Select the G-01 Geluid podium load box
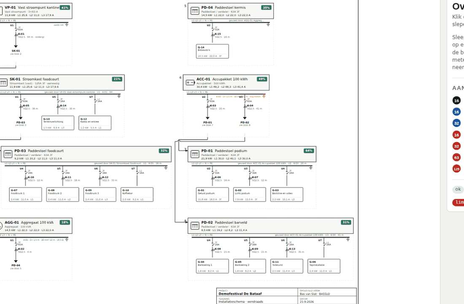This screenshot has width=464, height=304. click(x=213, y=194)
